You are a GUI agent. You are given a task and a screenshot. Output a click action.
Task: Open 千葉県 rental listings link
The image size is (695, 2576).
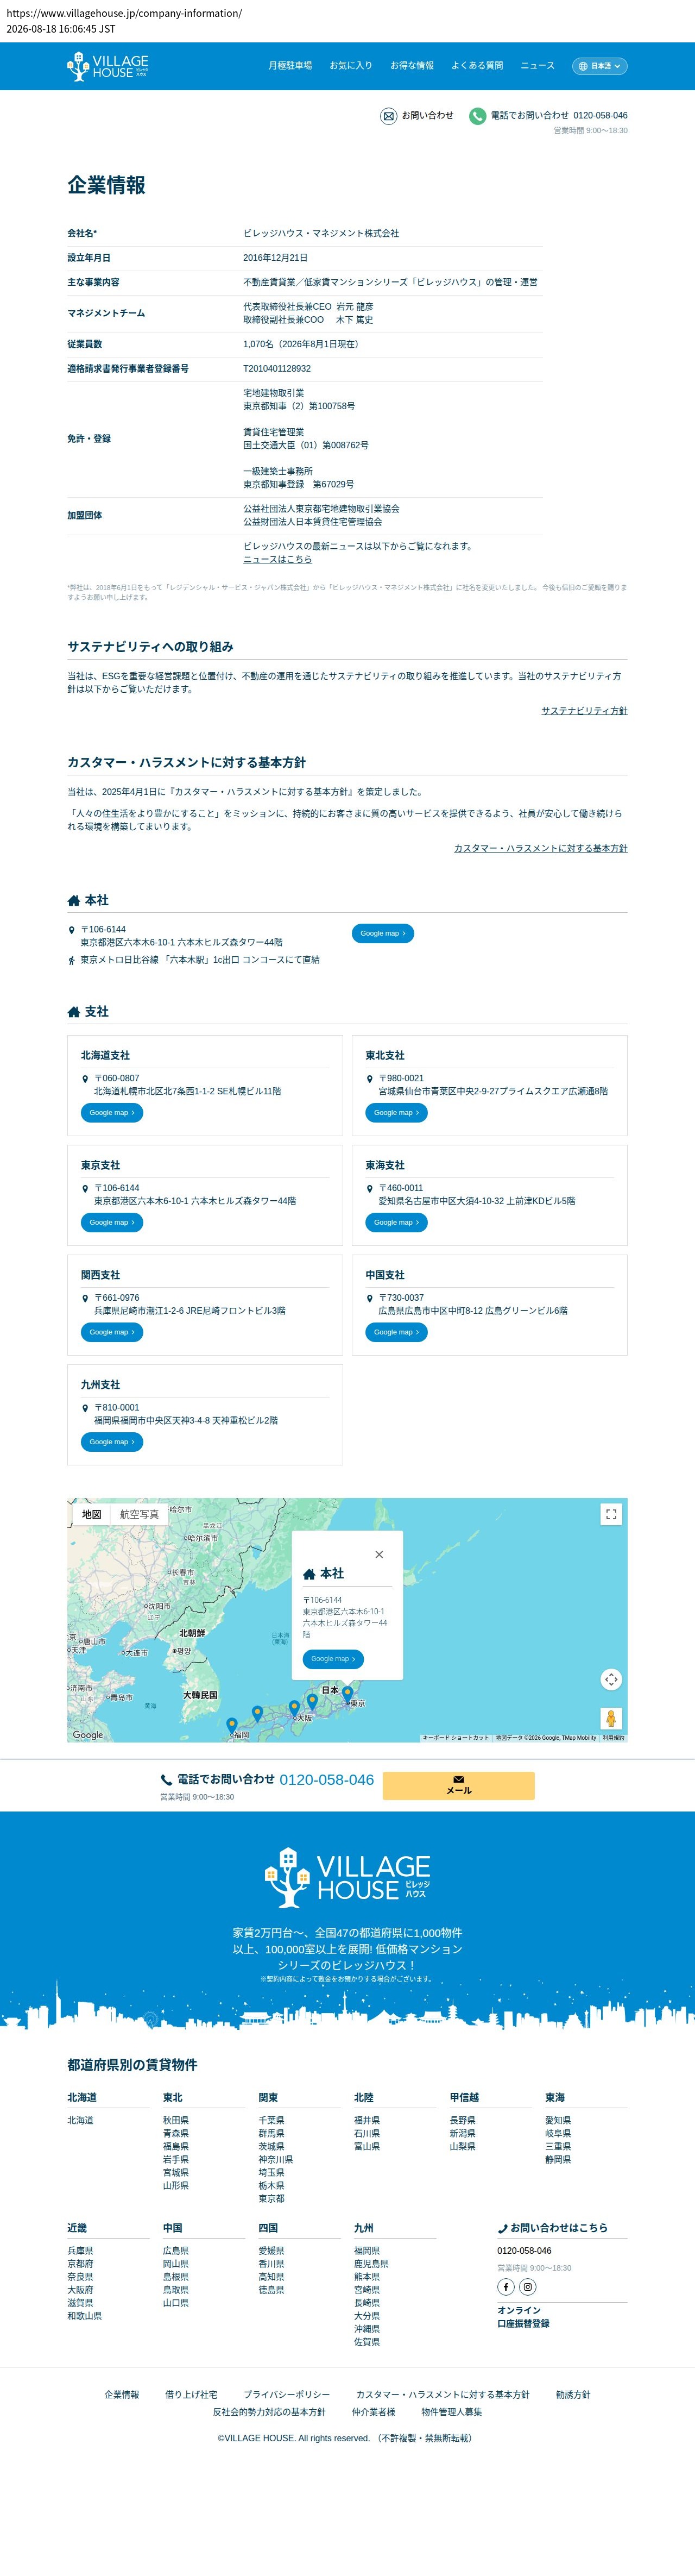pyautogui.click(x=271, y=2120)
